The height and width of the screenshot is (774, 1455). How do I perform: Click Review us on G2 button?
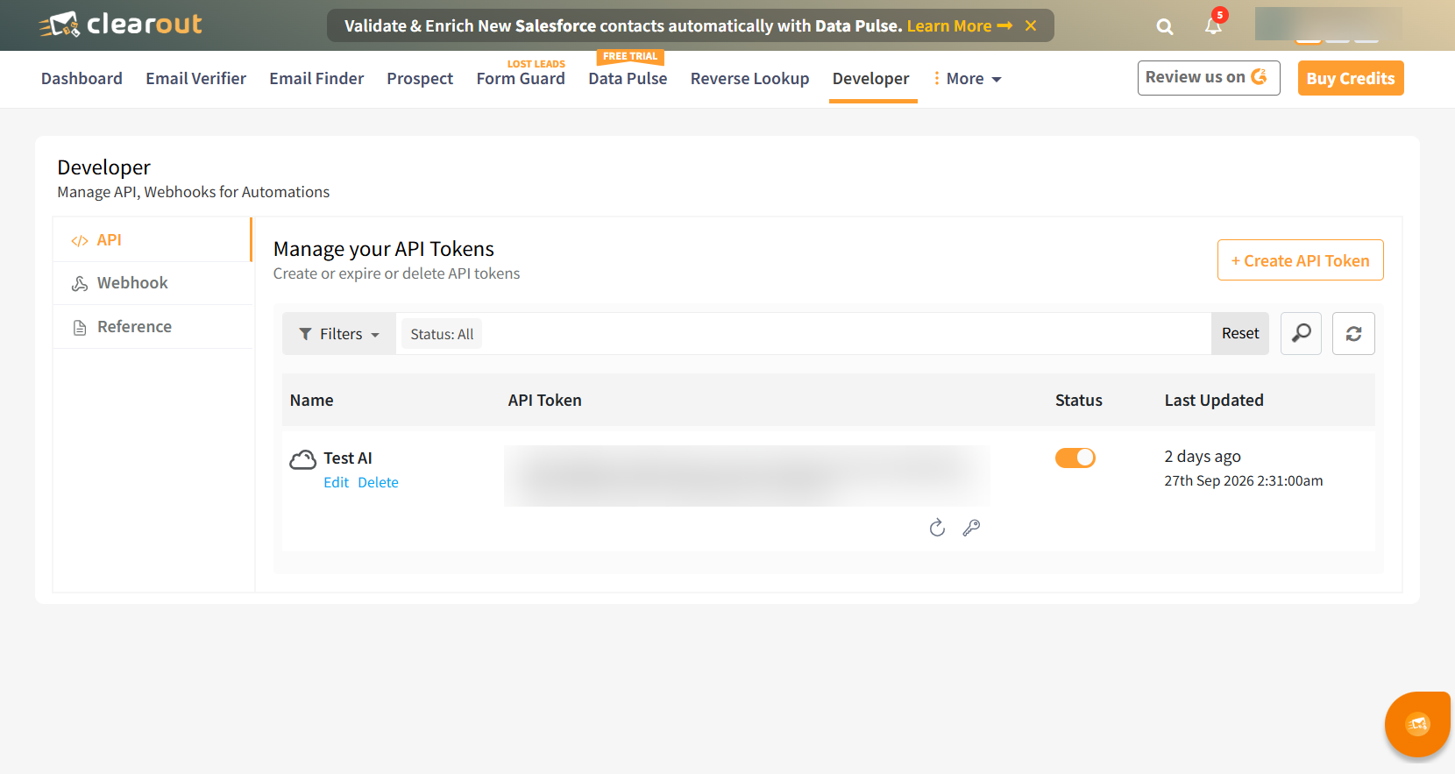point(1209,77)
